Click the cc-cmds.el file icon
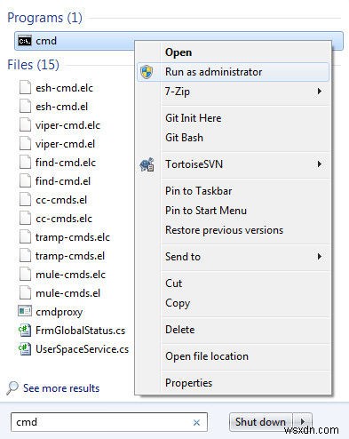The height and width of the screenshot is (439, 349). [x=25, y=200]
